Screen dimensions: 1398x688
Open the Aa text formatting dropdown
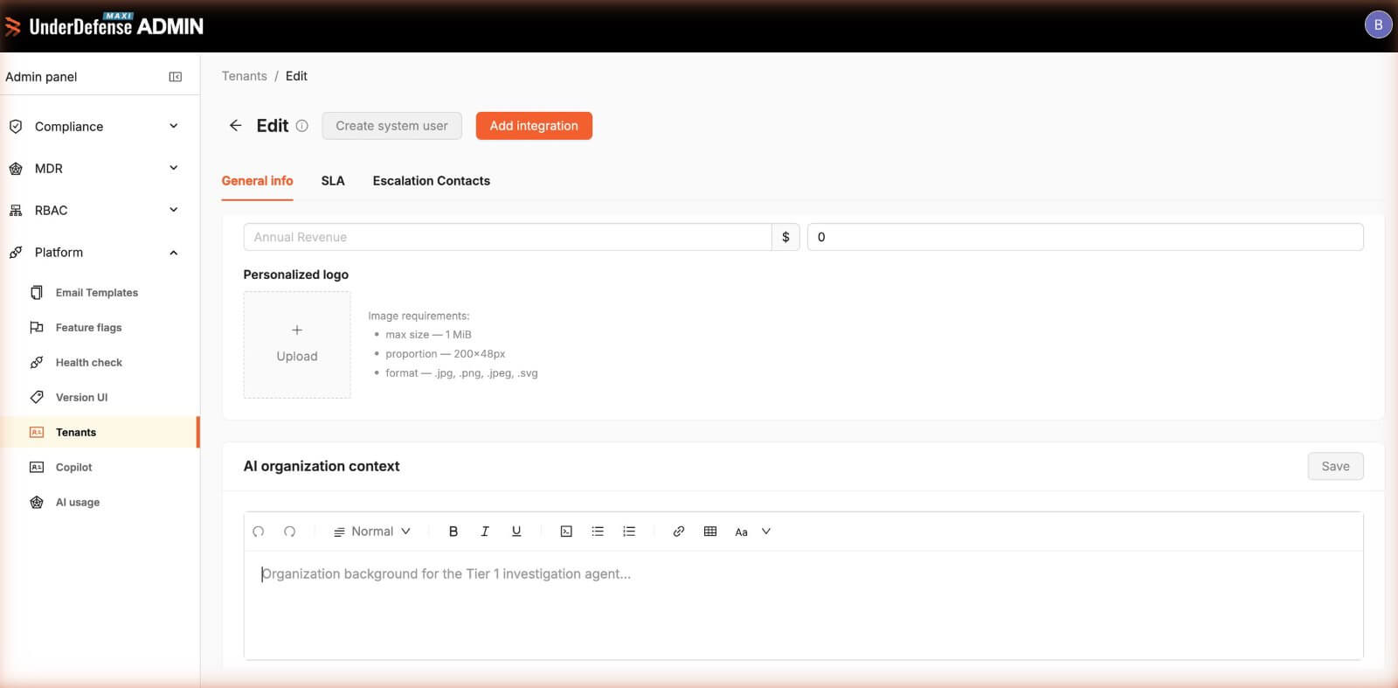tap(752, 532)
